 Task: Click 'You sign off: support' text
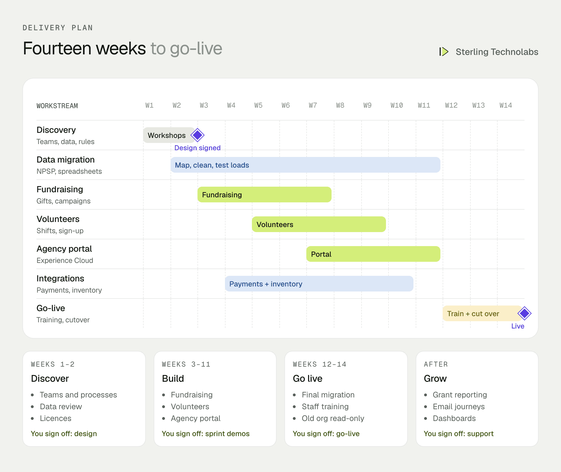tap(459, 434)
